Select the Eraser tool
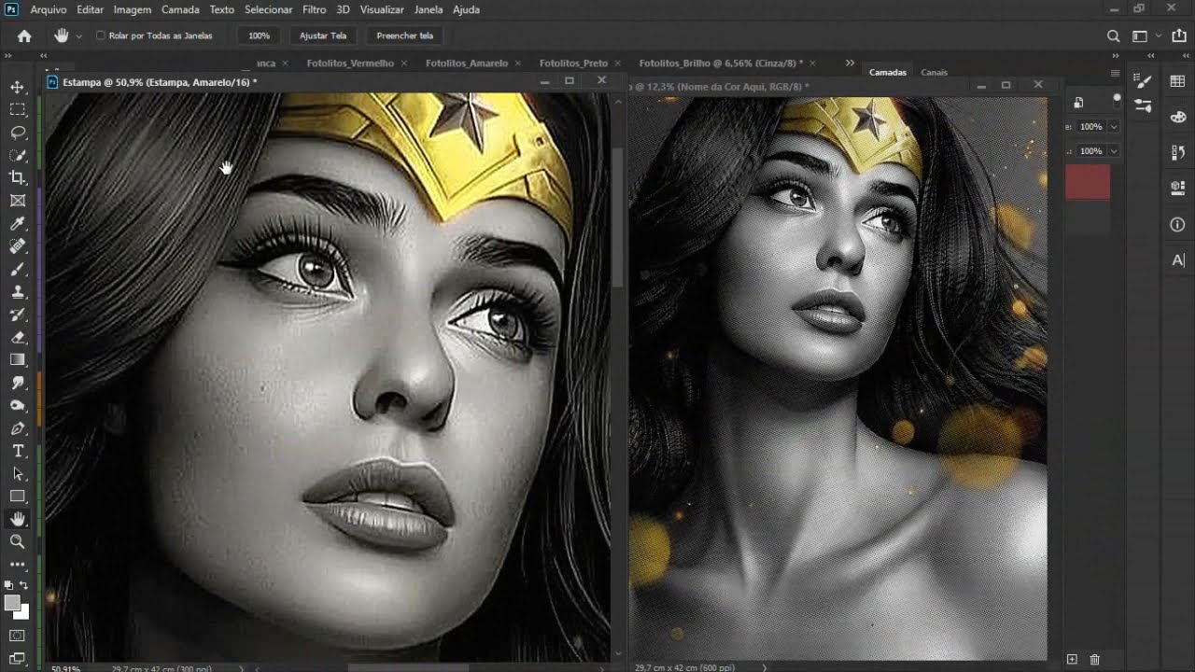 tap(17, 337)
